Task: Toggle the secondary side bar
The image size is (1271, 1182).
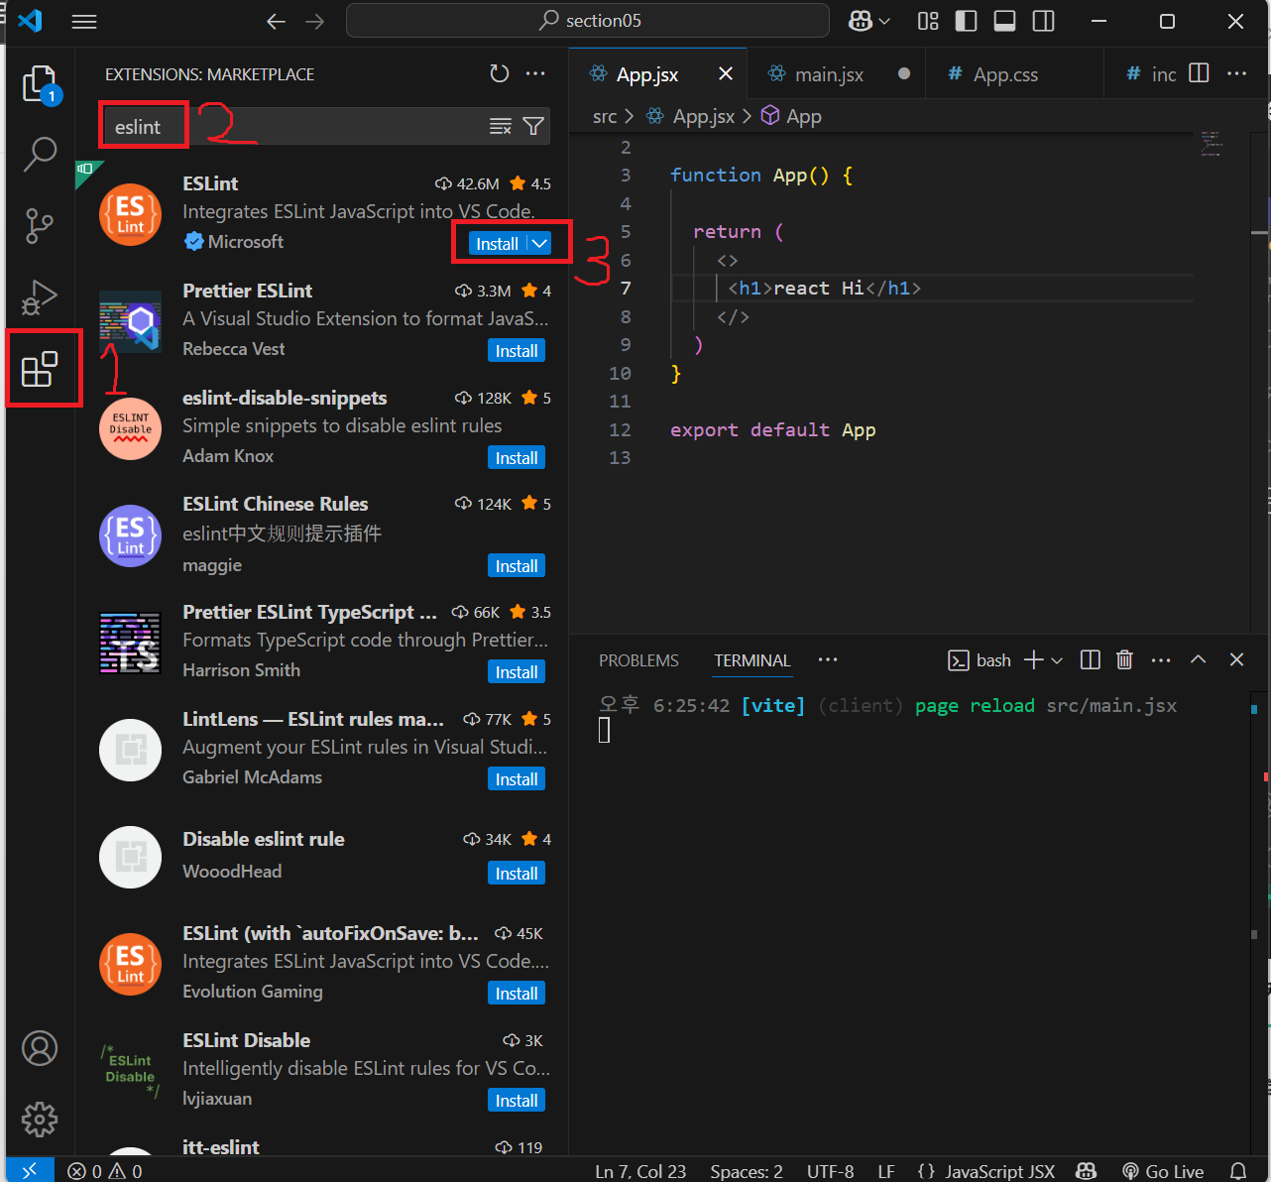Action: 1043,21
